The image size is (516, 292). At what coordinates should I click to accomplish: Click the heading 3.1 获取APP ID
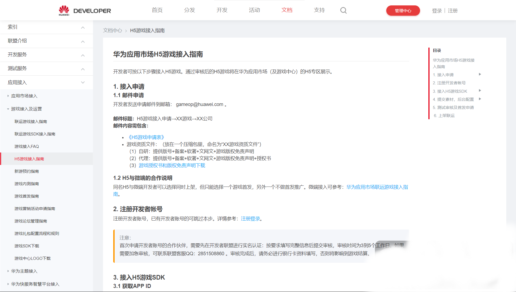pyautogui.click(x=132, y=286)
